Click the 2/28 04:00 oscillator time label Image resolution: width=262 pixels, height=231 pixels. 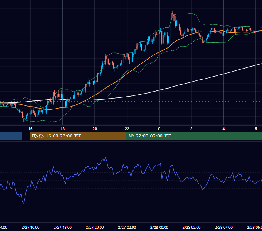point(223,227)
